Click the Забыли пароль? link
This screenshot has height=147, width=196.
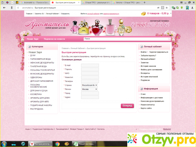[148, 56]
